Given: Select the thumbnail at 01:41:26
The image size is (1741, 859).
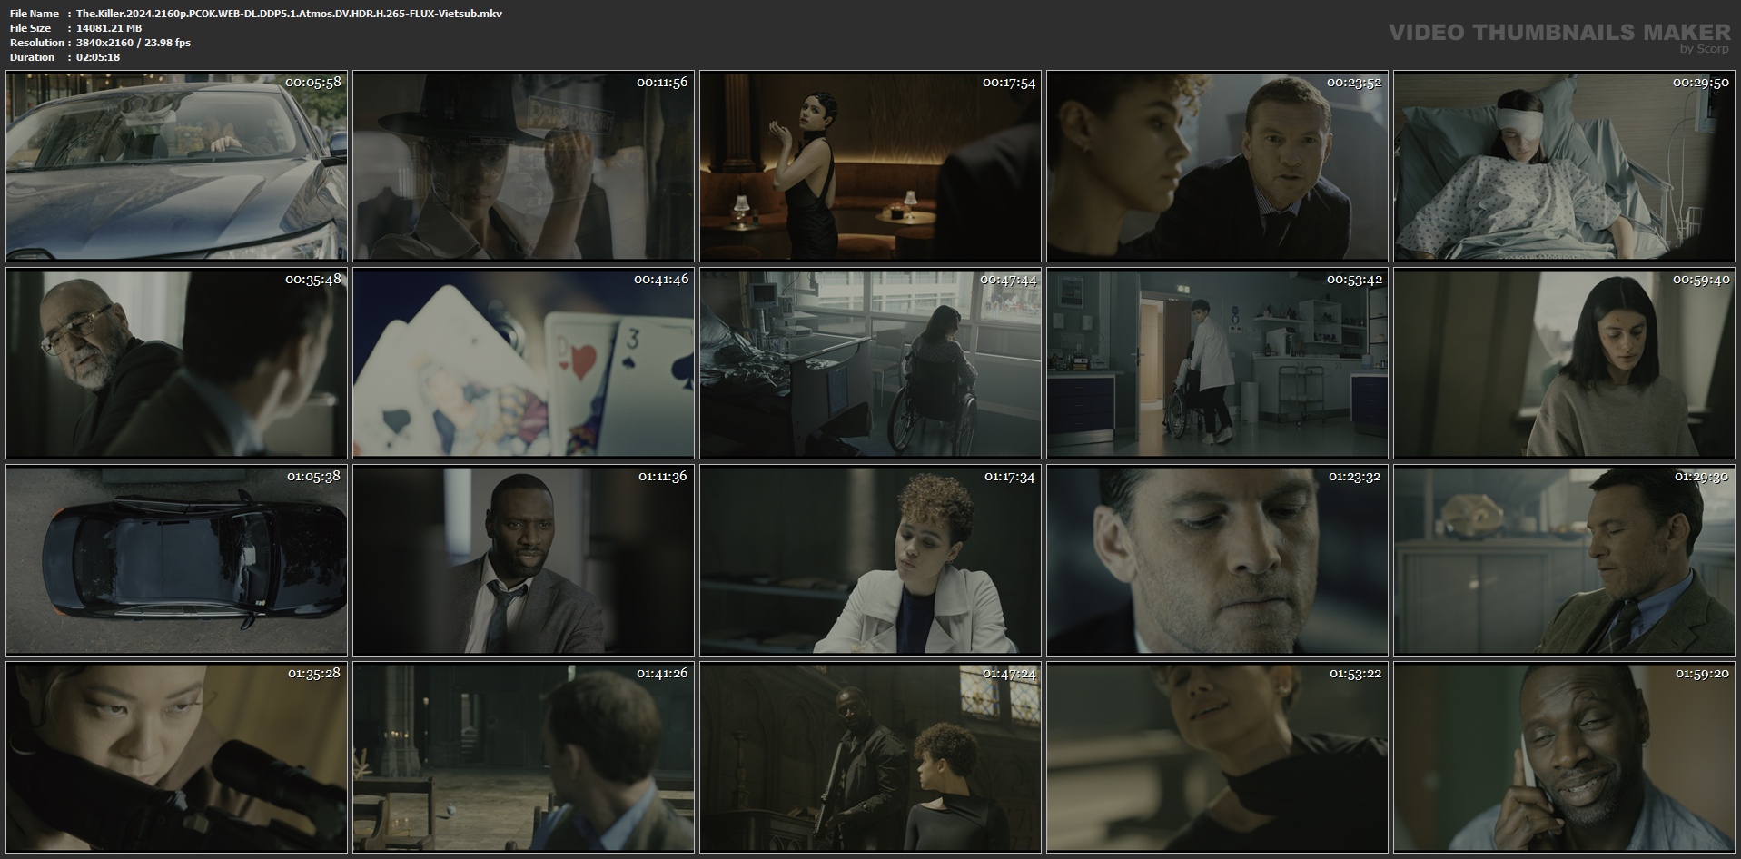Looking at the screenshot, I should point(523,757).
